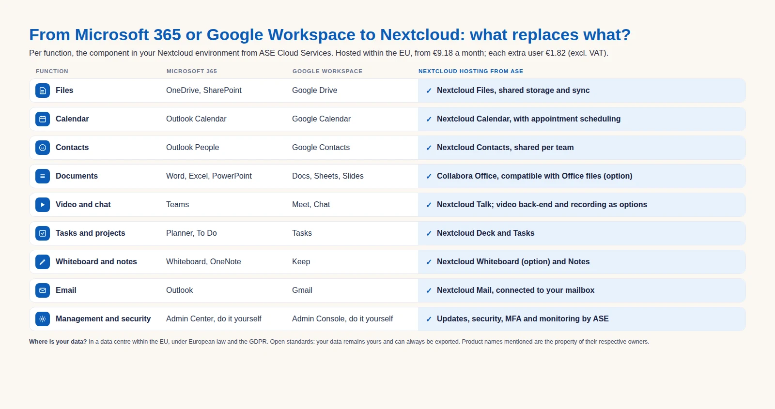775x409 pixels.
Task: Click the page title about Nextcloud replacements
Action: (x=330, y=35)
